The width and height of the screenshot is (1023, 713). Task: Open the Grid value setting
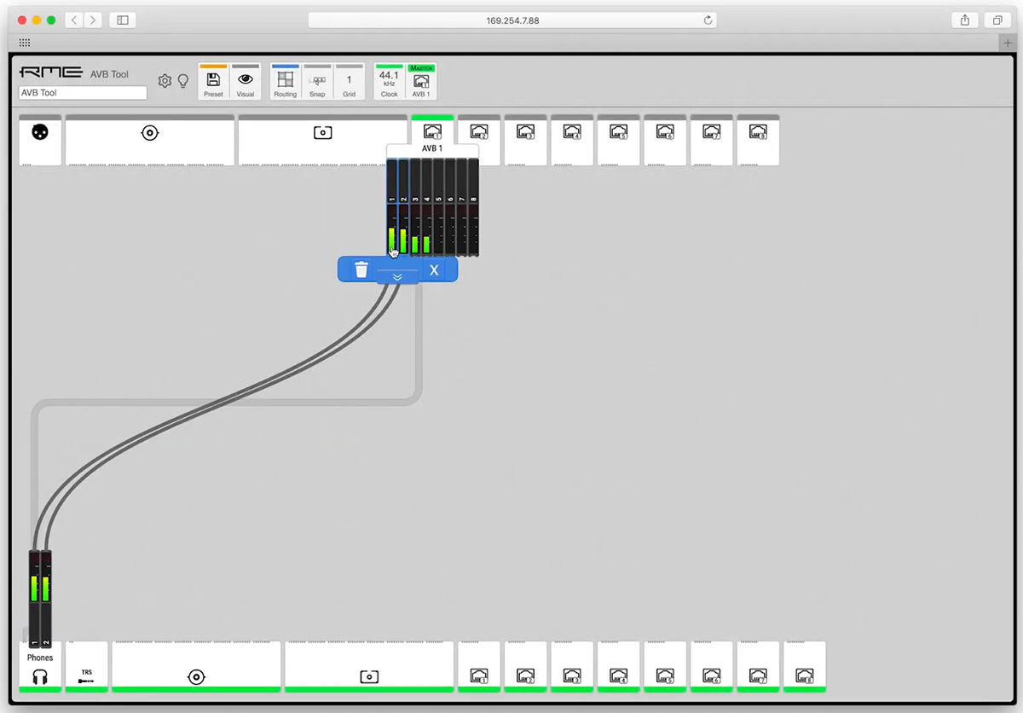click(349, 82)
